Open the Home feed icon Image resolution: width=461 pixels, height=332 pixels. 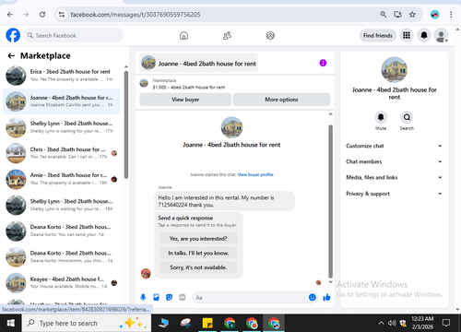(183, 36)
